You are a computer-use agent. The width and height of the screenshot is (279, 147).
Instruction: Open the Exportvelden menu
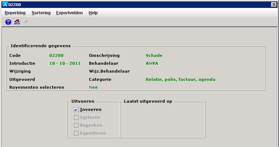[69, 13]
